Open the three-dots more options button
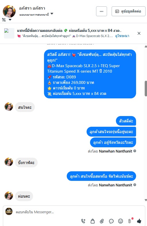 point(102,11)
